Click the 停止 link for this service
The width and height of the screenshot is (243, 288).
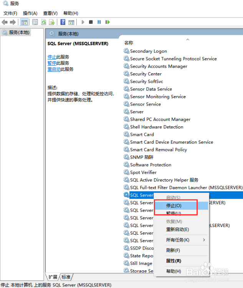(x=51, y=57)
